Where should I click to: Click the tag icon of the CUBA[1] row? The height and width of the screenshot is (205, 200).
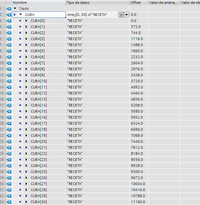tap(9, 27)
